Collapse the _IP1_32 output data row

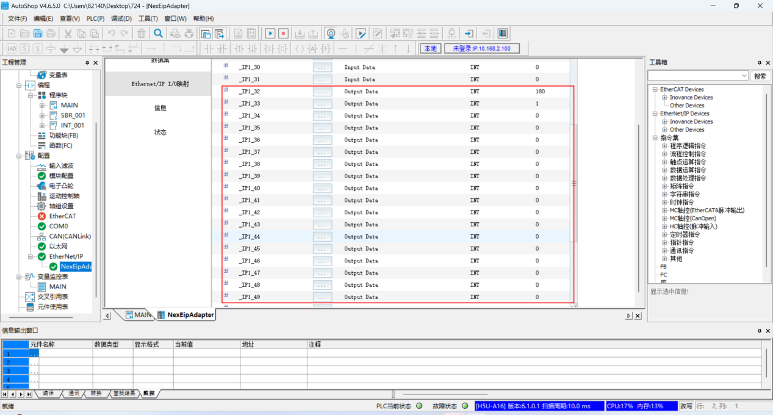pyautogui.click(x=226, y=90)
